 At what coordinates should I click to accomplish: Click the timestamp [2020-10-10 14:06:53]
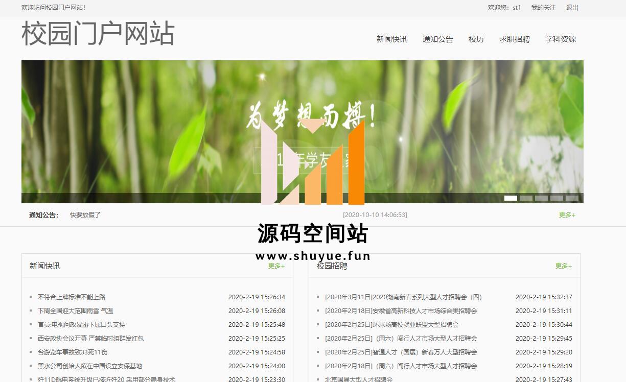pyautogui.click(x=375, y=215)
